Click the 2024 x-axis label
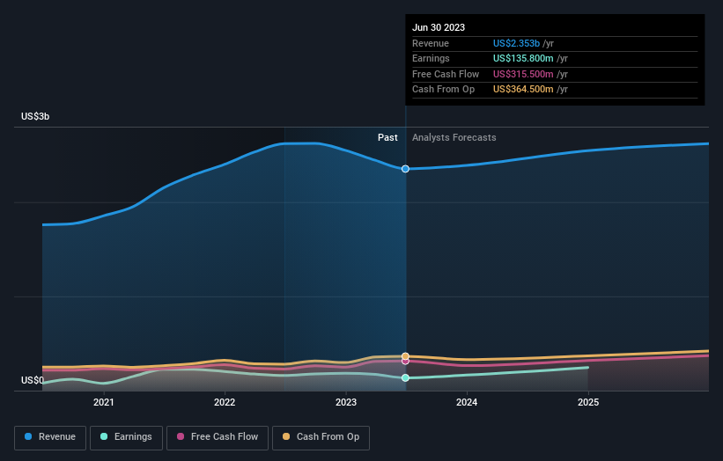 pyautogui.click(x=467, y=402)
